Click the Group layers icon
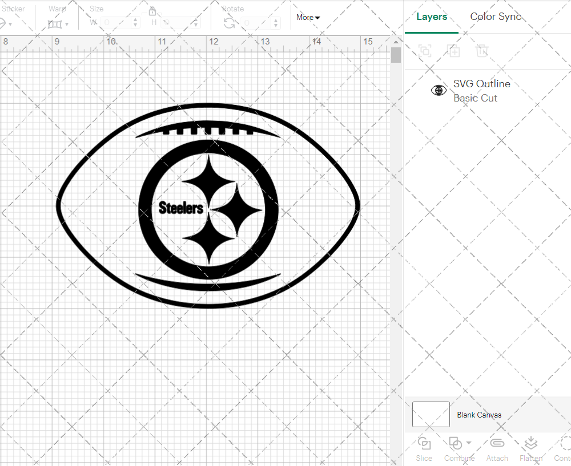The height and width of the screenshot is (466, 571). [x=424, y=51]
